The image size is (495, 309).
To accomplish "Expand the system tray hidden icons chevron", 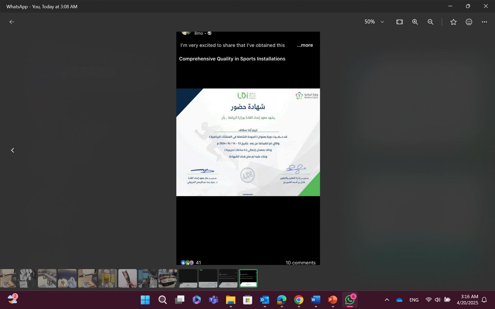I will pos(387,300).
